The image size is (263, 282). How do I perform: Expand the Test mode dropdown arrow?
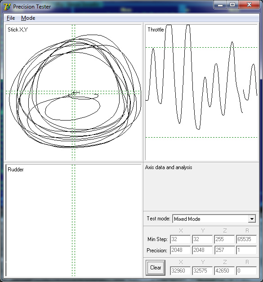[x=252, y=219]
